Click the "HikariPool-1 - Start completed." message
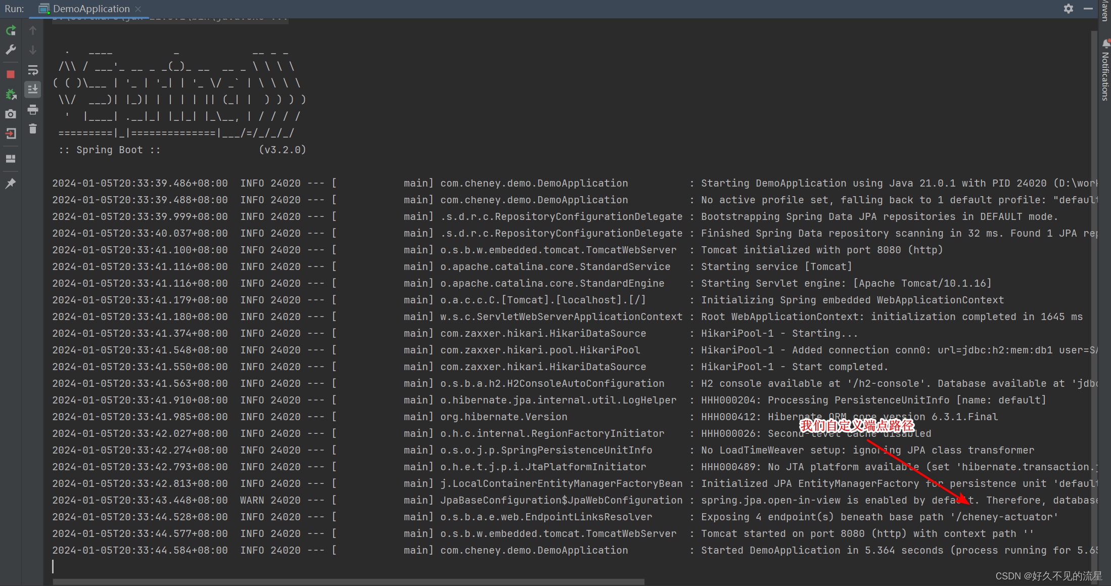The width and height of the screenshot is (1111, 586). (x=795, y=367)
